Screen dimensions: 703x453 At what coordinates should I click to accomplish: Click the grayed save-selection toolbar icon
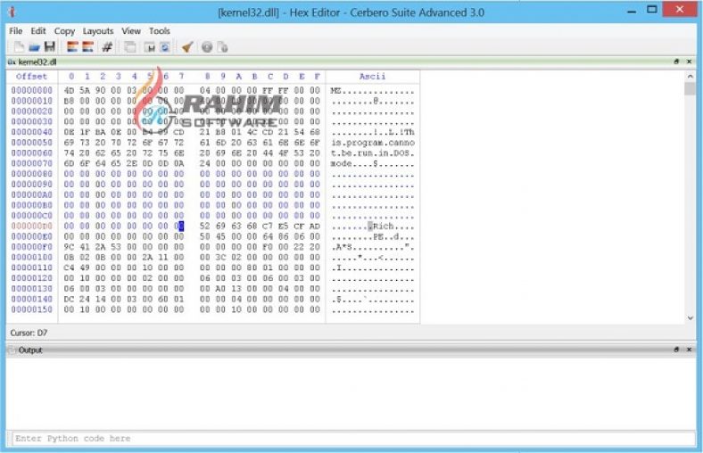click(x=149, y=47)
